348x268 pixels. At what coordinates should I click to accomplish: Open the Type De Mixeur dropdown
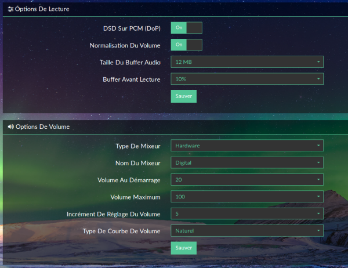(247, 146)
